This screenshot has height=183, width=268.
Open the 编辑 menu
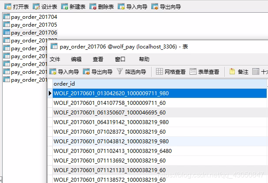coord(76,59)
